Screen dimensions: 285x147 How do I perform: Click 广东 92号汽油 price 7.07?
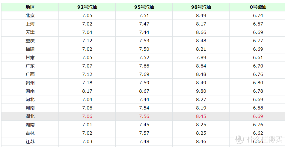pos(87,66)
